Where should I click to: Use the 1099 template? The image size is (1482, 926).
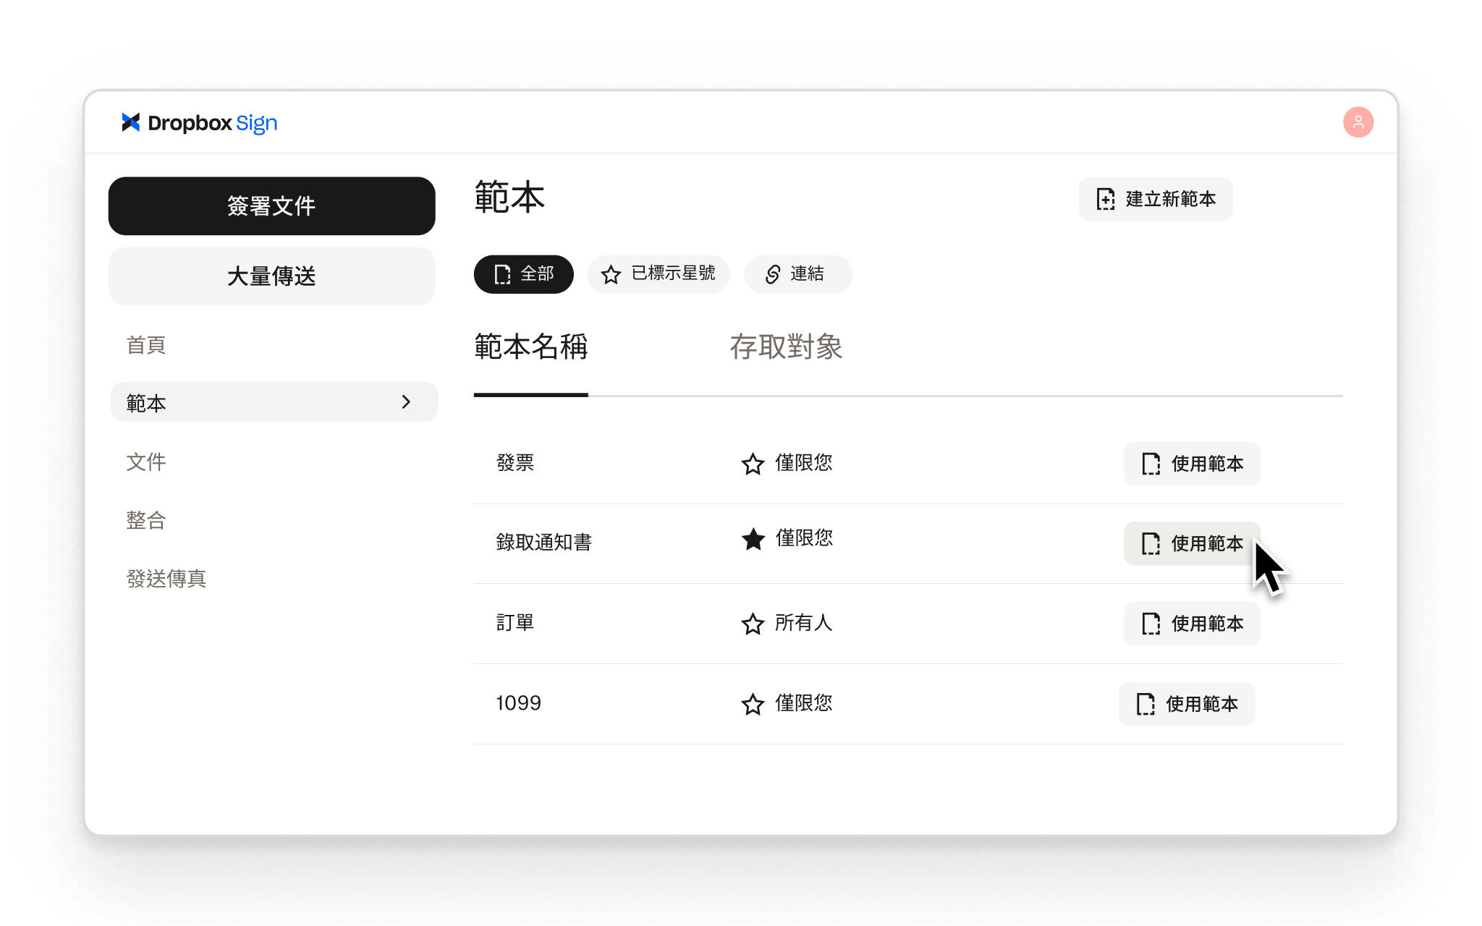click(1187, 704)
